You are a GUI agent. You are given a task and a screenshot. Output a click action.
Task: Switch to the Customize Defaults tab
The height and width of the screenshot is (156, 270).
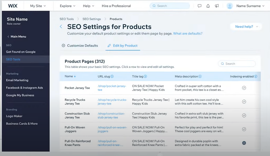point(80,46)
